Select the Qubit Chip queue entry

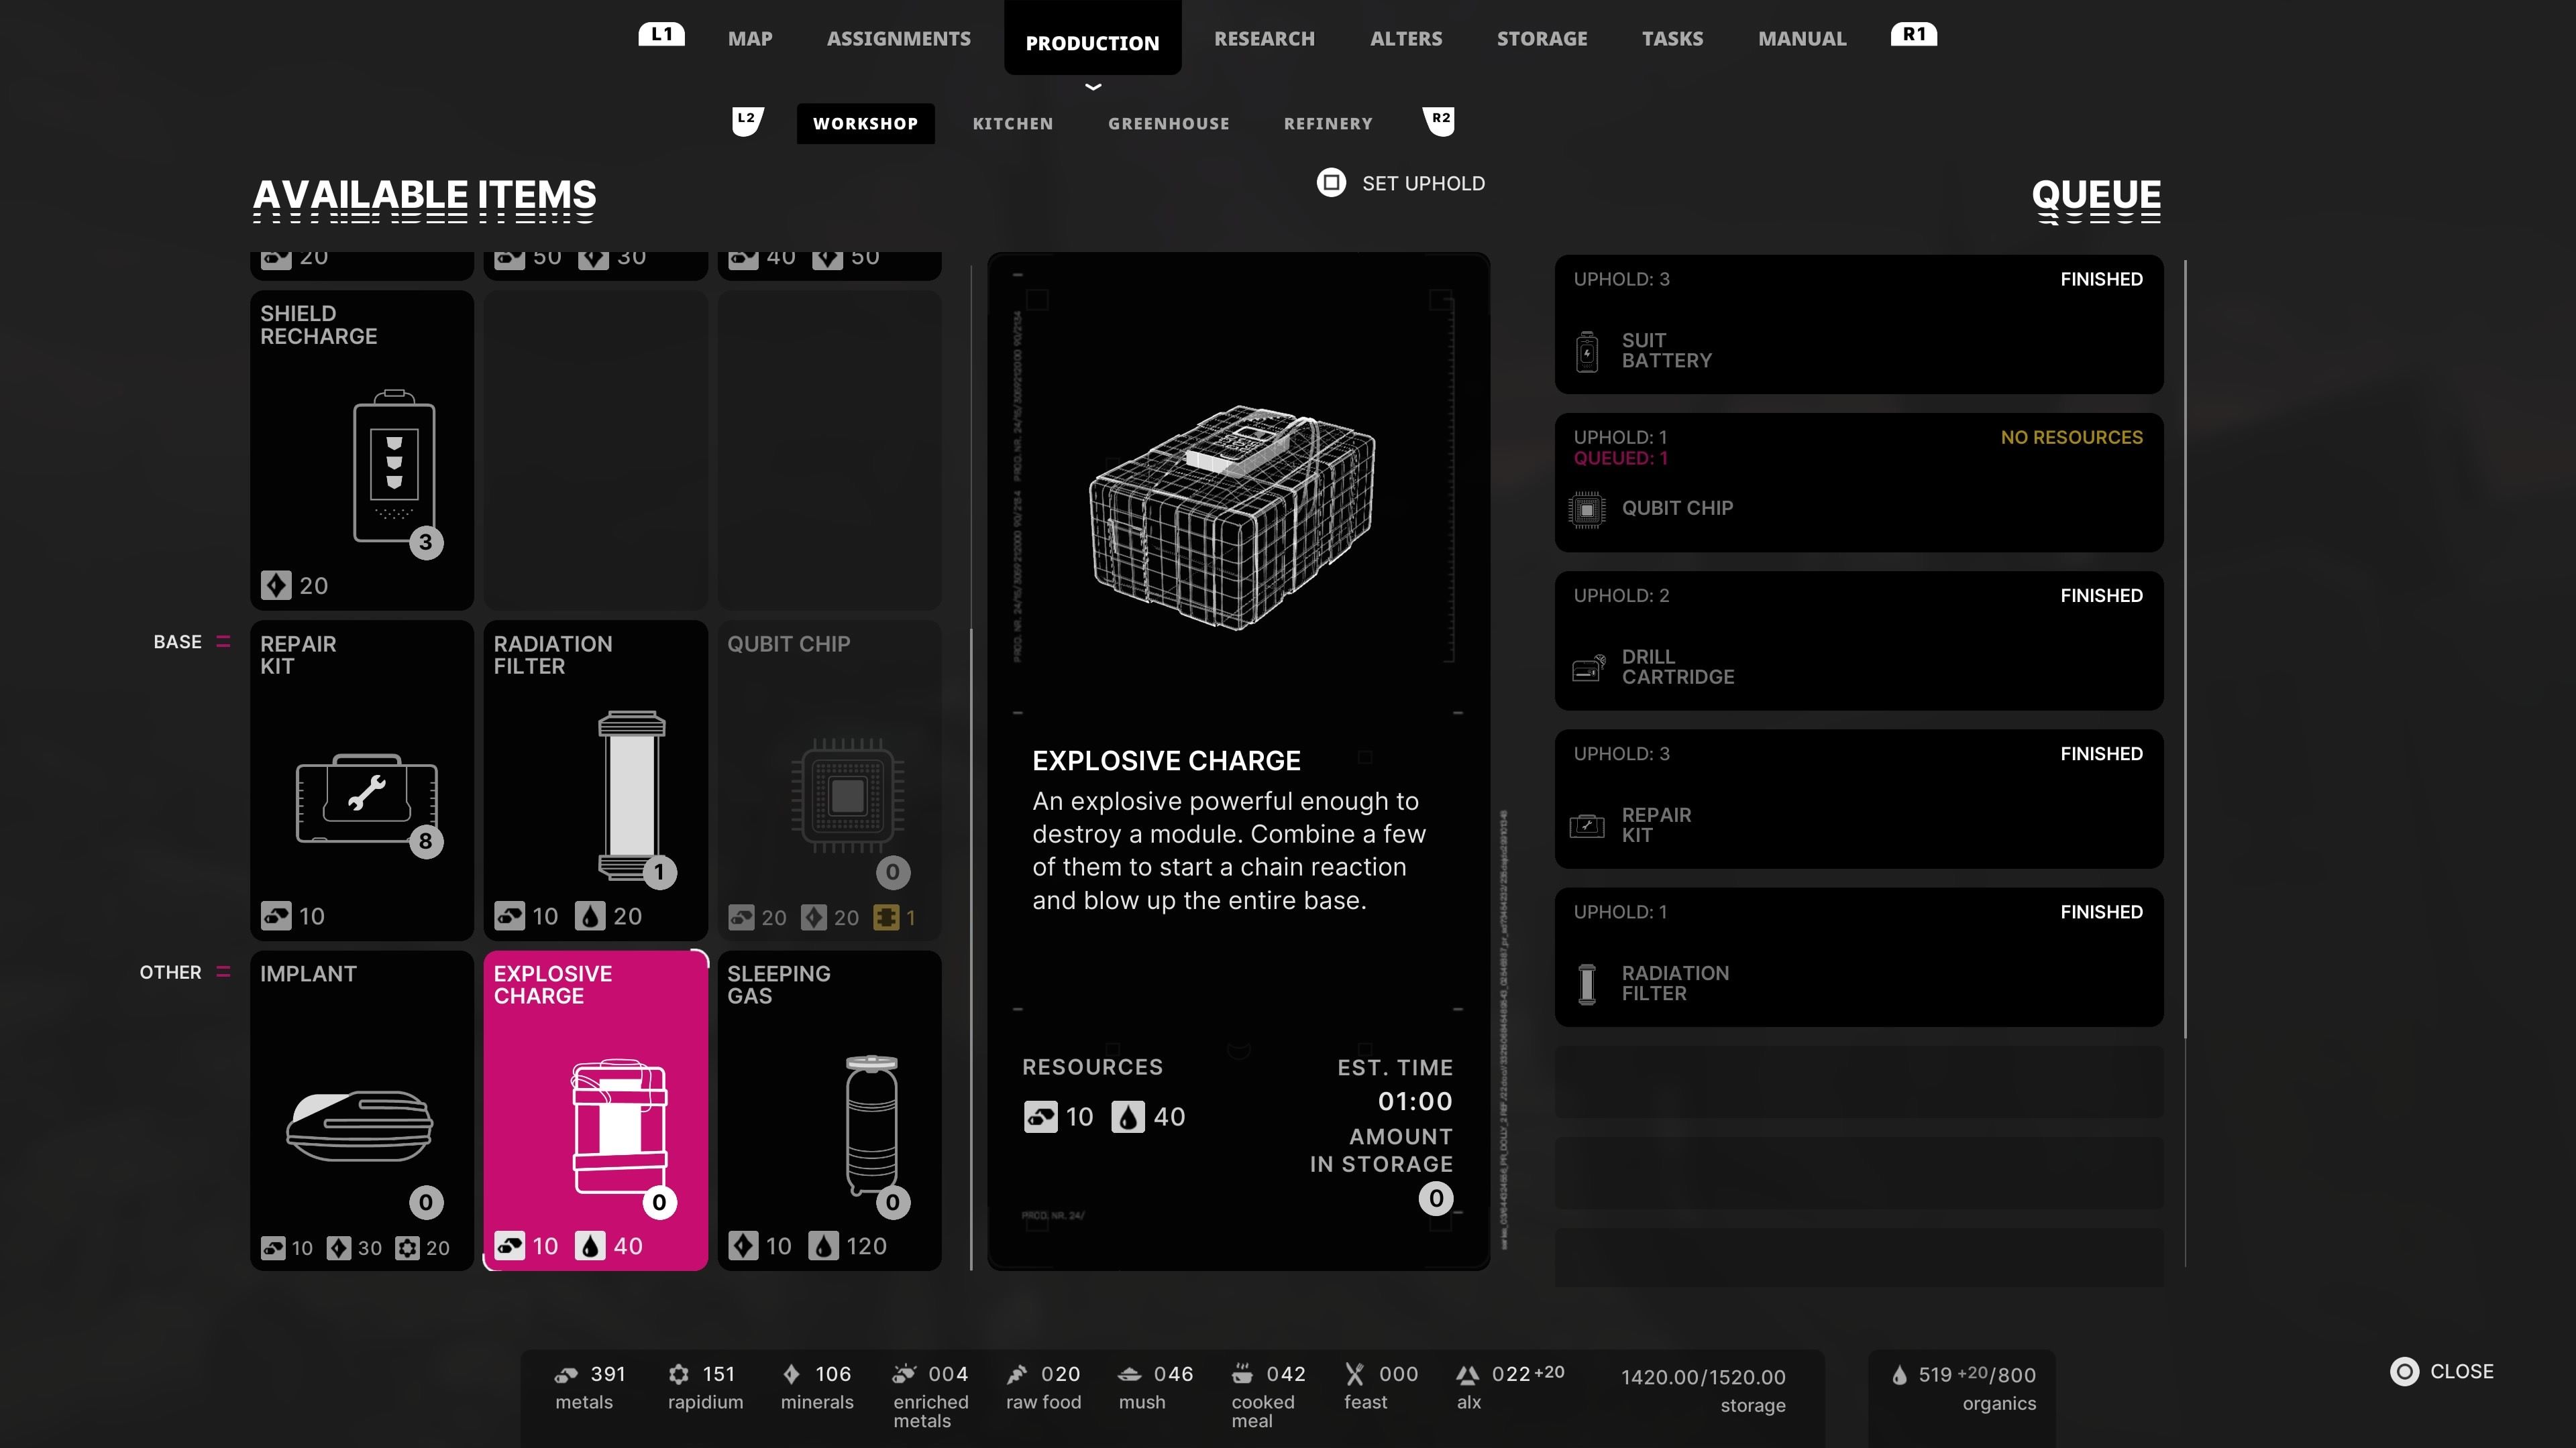1859,483
